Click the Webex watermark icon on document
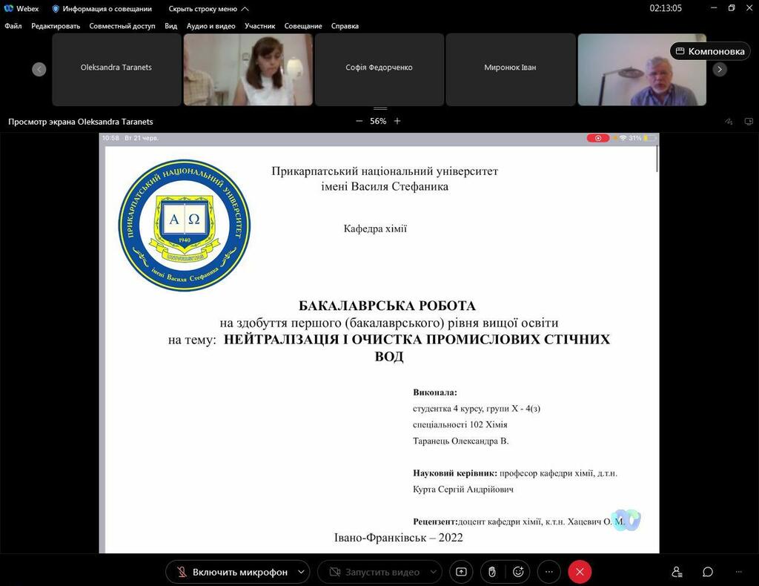Image resolution: width=759 pixels, height=586 pixels. (x=626, y=520)
